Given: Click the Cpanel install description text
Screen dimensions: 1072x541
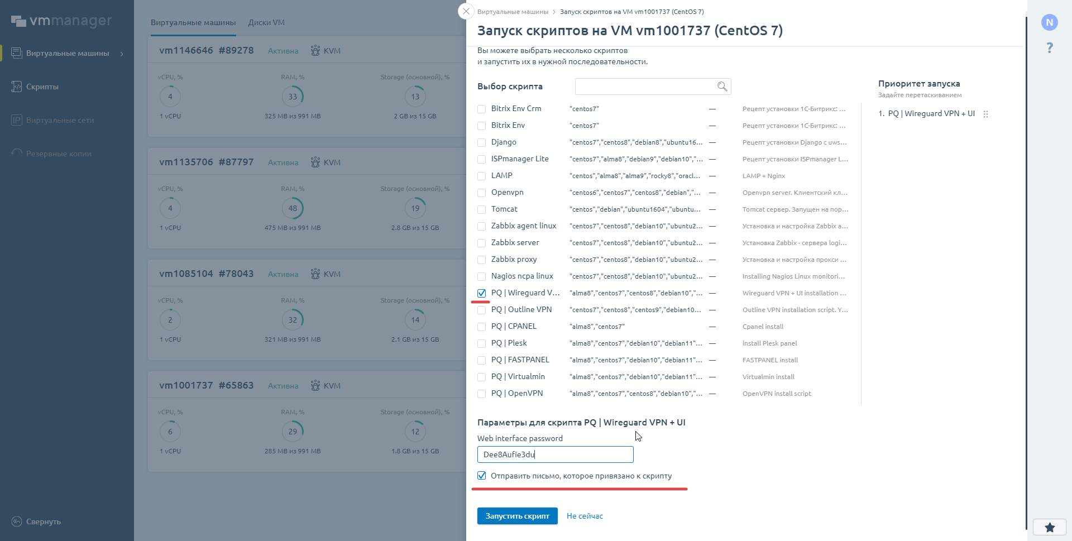Looking at the screenshot, I should (x=763, y=327).
